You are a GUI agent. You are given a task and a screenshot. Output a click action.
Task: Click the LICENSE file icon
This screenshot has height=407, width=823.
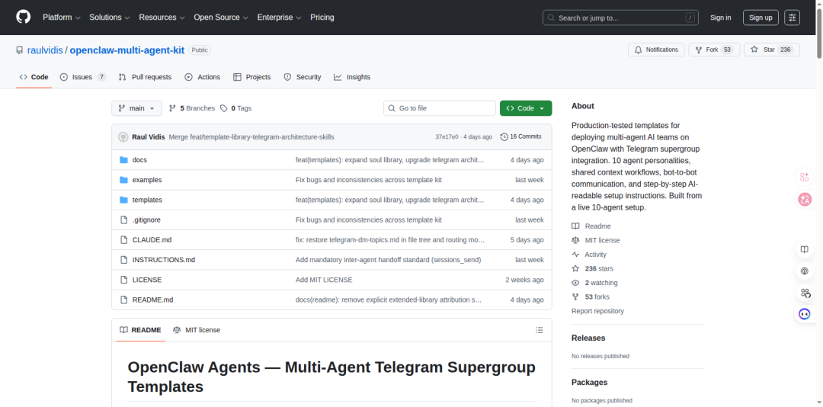tap(124, 280)
